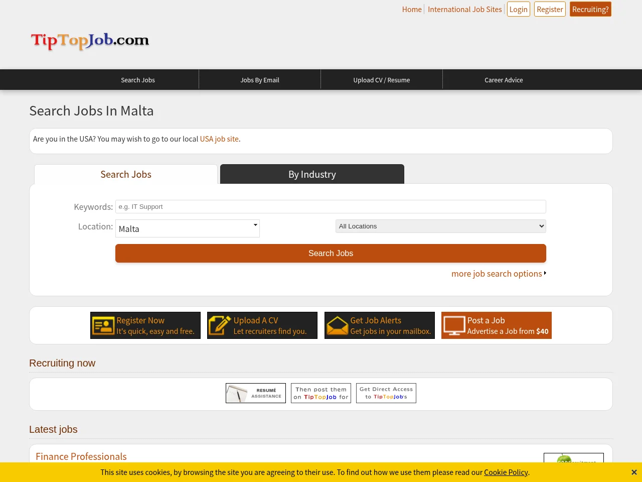Click the Get Job Alerts title text
Screen dimensions: 642x482
(x=376, y=320)
